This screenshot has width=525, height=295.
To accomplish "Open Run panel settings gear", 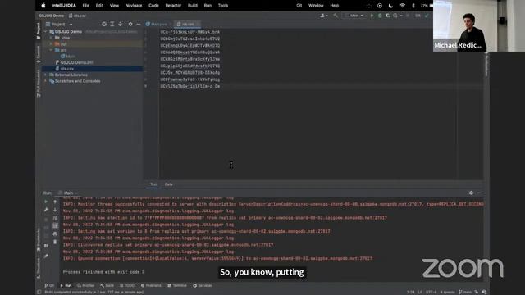I will 471,193.
